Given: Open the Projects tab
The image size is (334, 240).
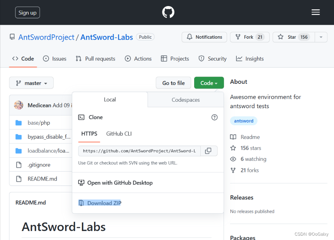Looking at the screenshot, I should pos(175,59).
